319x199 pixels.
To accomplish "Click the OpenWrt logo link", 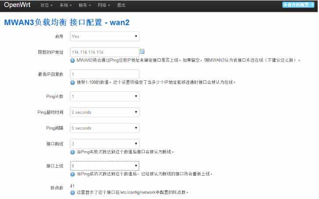I will point(17,5).
